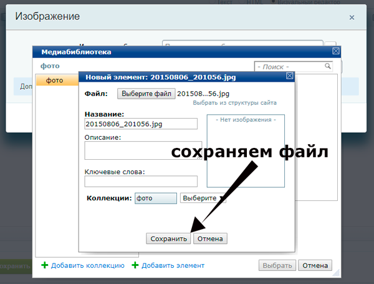Click Добавить коллекцию link
Image resolution: width=374 pixels, height=284 pixels.
coord(87,265)
